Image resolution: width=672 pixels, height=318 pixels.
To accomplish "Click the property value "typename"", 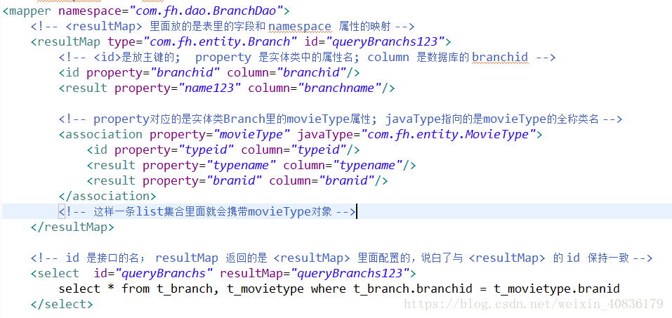I will tap(242, 165).
